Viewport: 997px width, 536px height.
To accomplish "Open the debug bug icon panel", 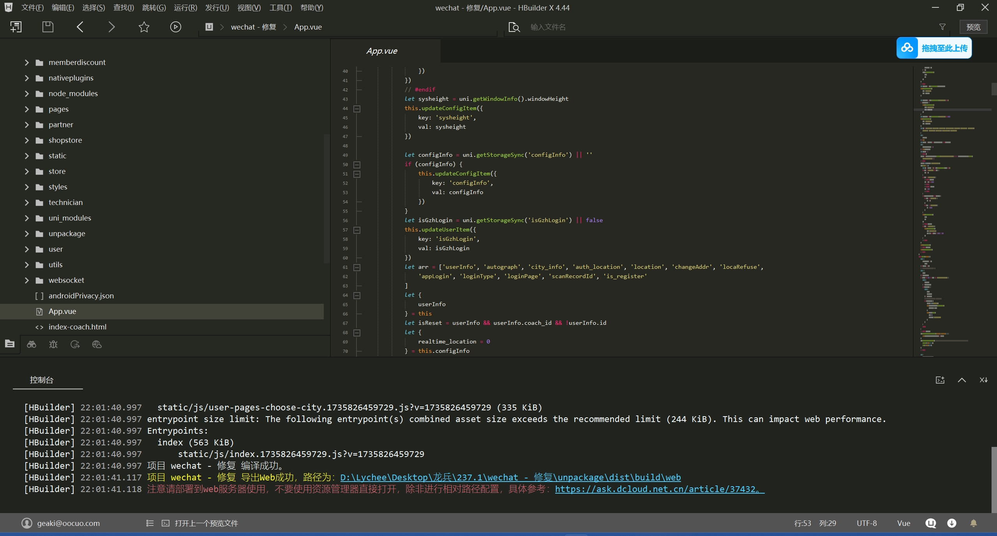I will coord(53,344).
